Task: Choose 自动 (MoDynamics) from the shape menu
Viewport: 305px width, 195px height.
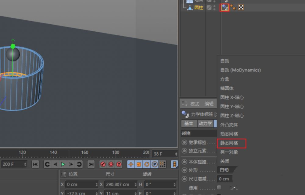Action: 240,70
